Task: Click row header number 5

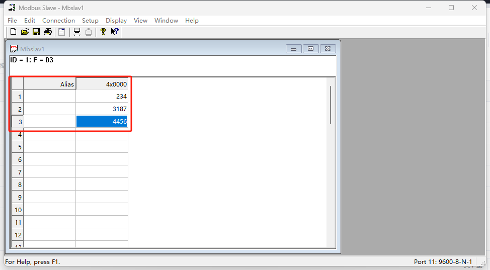Action: [18, 147]
